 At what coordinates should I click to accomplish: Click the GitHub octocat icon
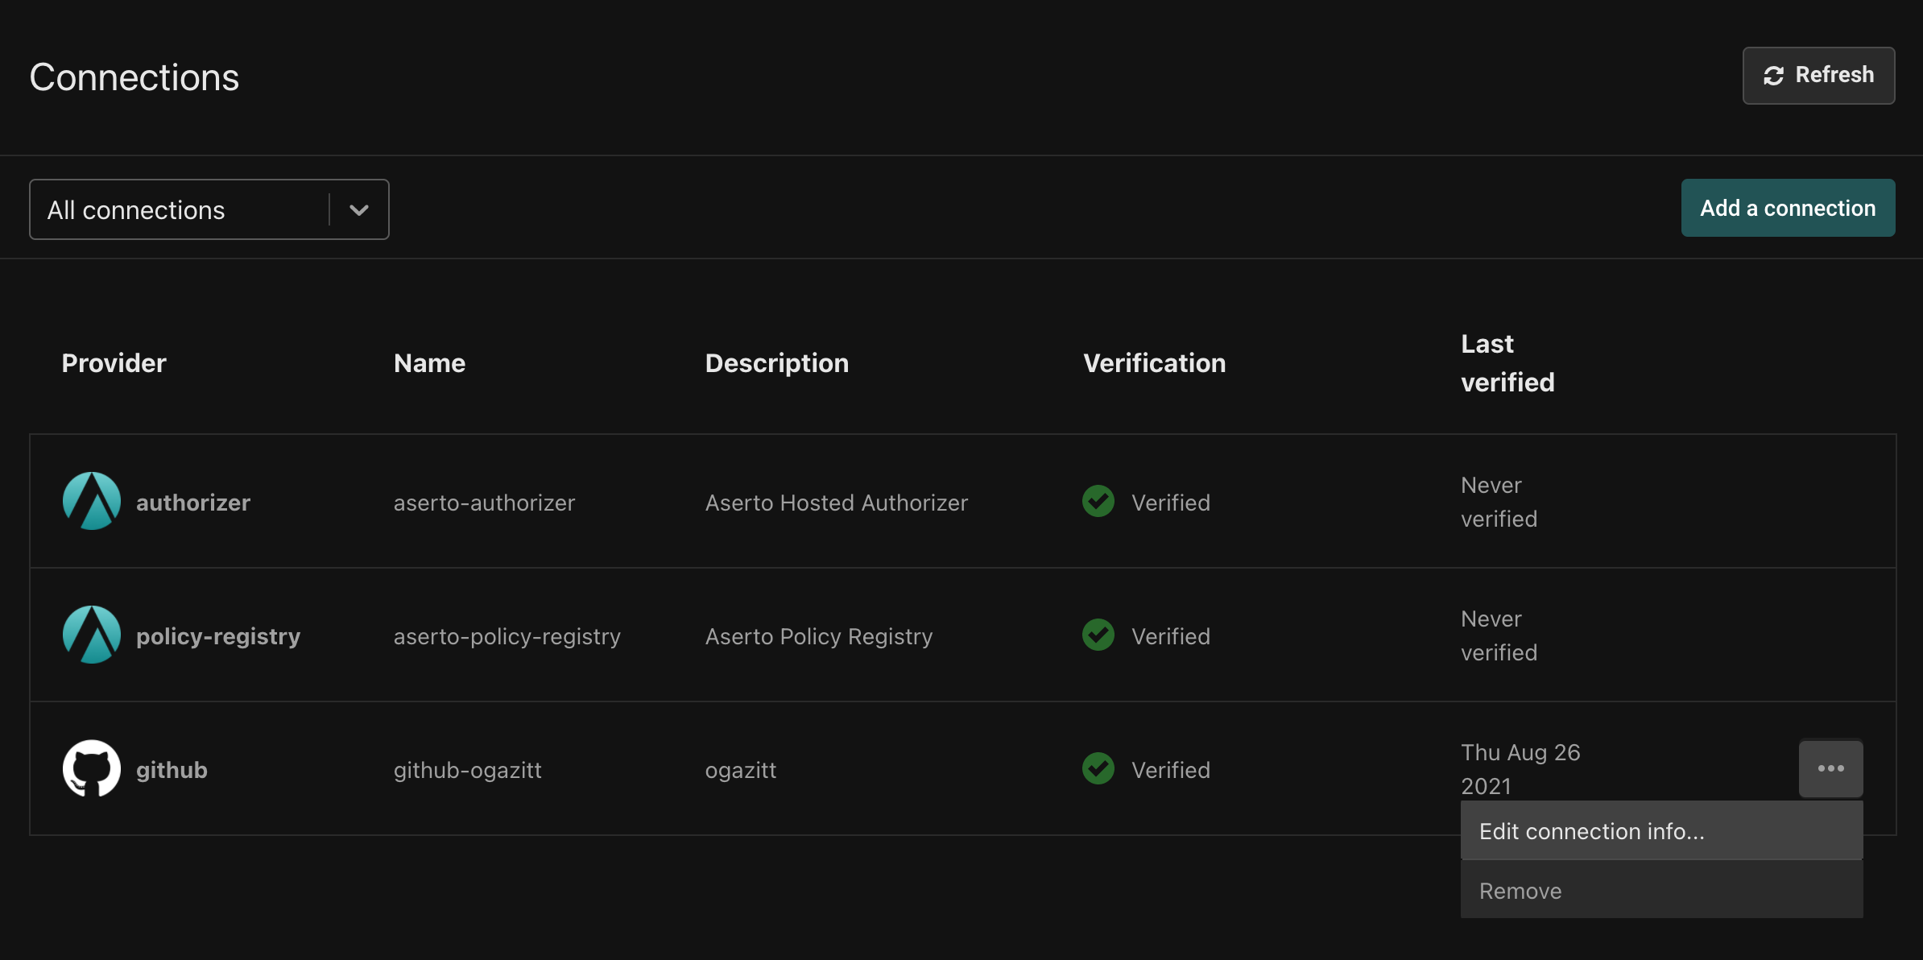(92, 768)
